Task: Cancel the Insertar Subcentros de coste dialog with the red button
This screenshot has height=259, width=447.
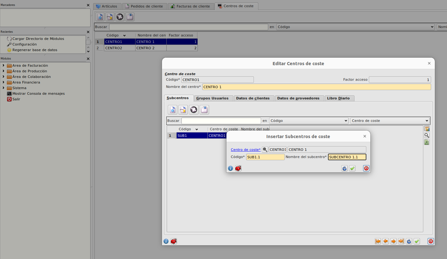Action: coord(366,168)
